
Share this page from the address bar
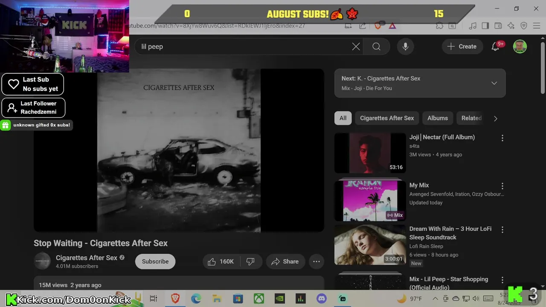click(363, 26)
